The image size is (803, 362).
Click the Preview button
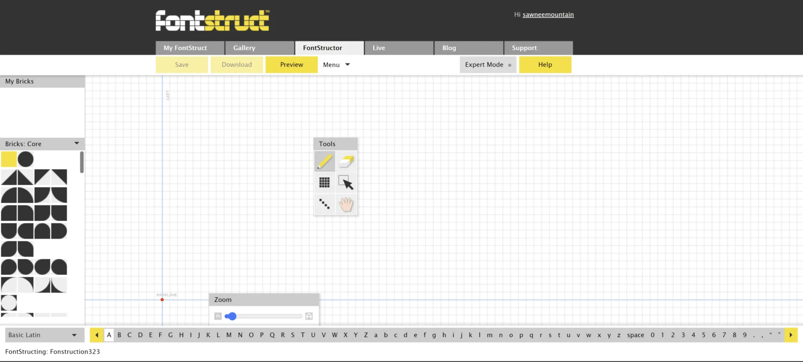point(292,65)
